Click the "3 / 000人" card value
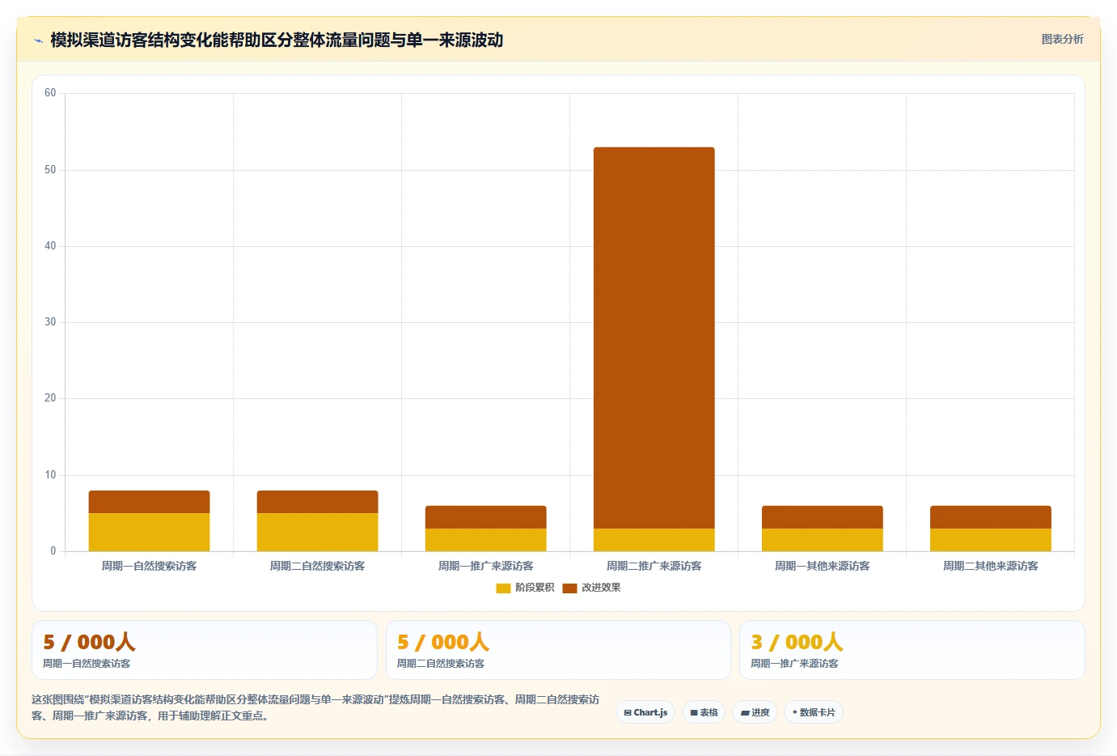1117x756 pixels. [x=797, y=642]
